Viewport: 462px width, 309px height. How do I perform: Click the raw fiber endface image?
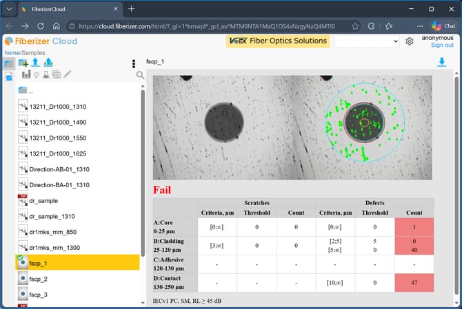[223, 127]
